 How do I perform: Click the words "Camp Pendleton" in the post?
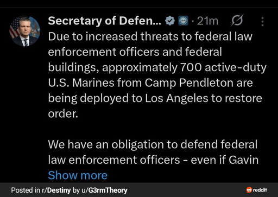click(189, 83)
